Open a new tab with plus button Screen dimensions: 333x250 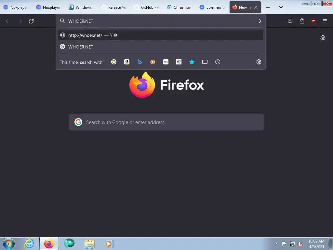(268, 7)
